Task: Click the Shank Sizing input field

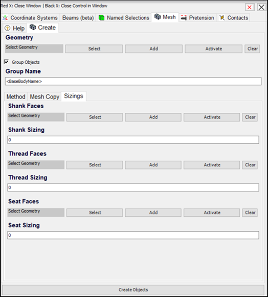Action: [x=133, y=140]
